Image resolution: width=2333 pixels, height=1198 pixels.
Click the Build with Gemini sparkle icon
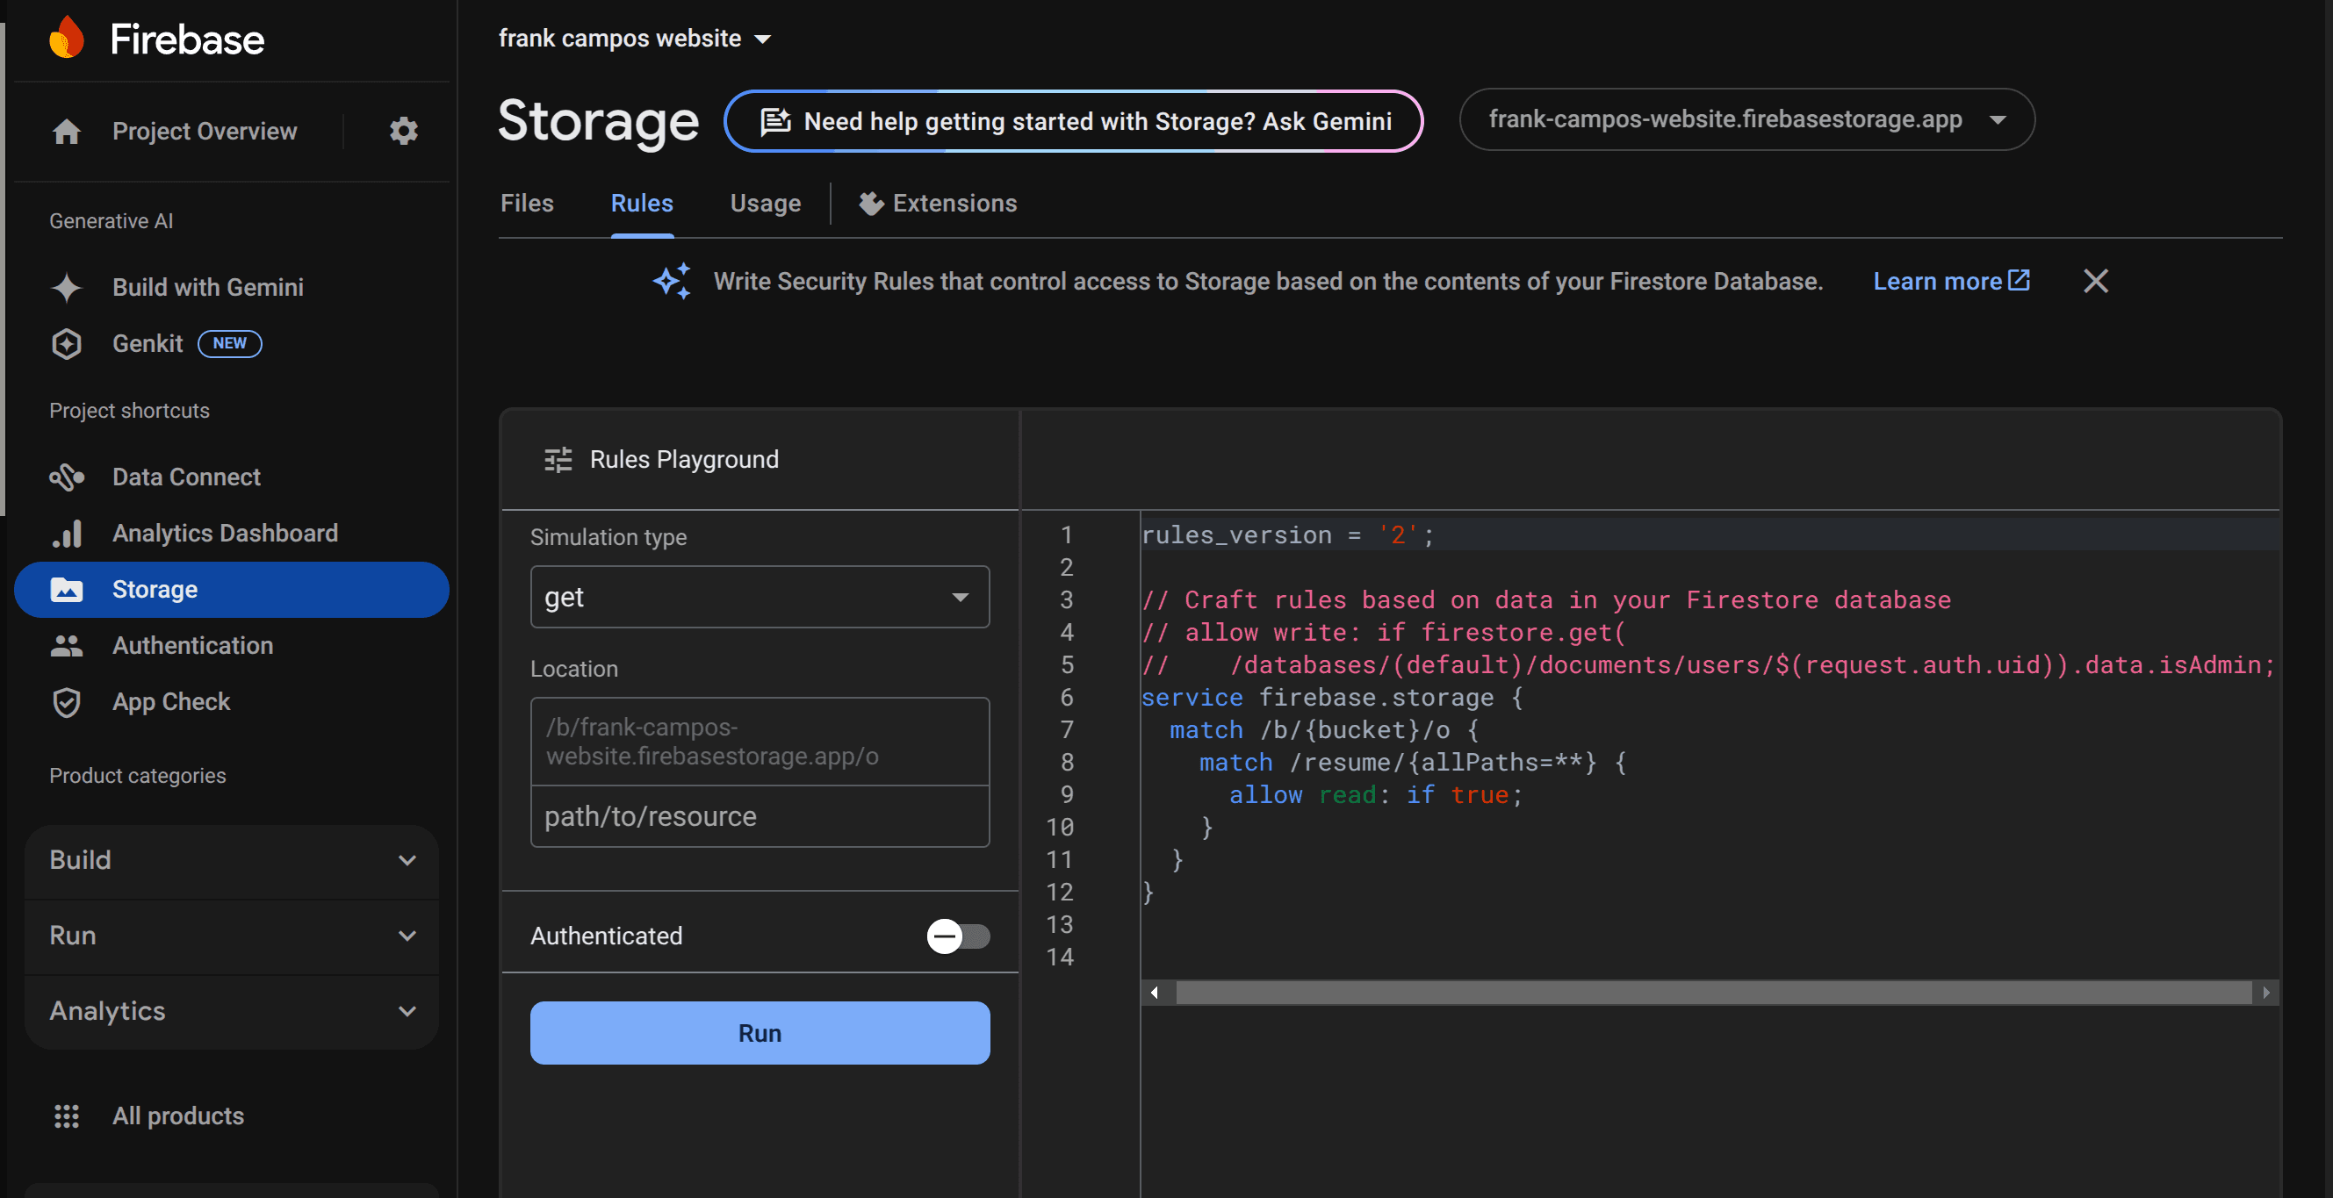point(67,287)
